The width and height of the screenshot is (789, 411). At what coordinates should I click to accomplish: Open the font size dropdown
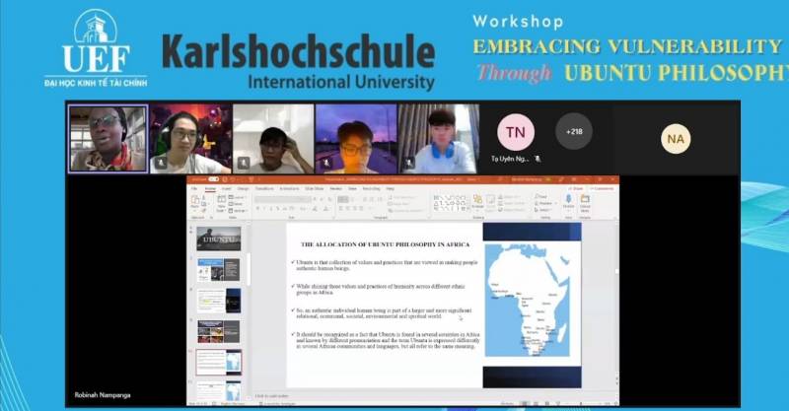pos(308,198)
